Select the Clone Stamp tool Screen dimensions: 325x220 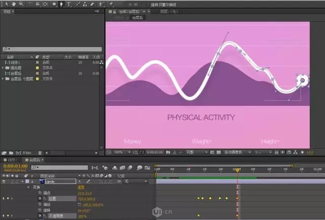click(x=85, y=4)
